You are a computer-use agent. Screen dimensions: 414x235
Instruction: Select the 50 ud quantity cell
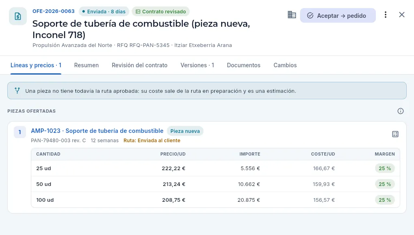coord(43,184)
